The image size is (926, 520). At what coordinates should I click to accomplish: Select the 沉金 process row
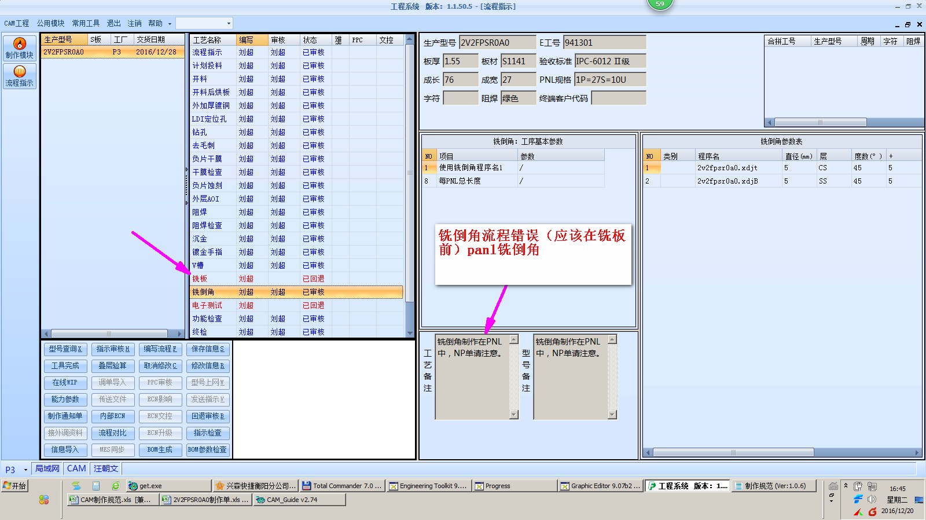click(x=297, y=239)
